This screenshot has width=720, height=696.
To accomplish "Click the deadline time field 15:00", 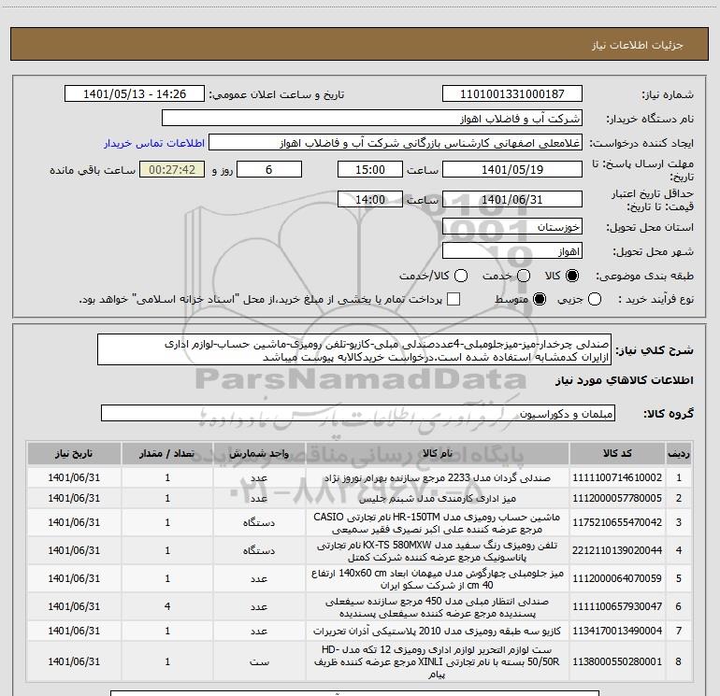I will coord(370,169).
